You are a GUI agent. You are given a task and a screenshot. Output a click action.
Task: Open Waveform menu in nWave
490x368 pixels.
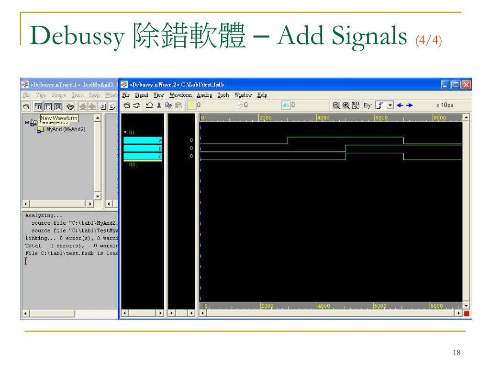coord(180,95)
